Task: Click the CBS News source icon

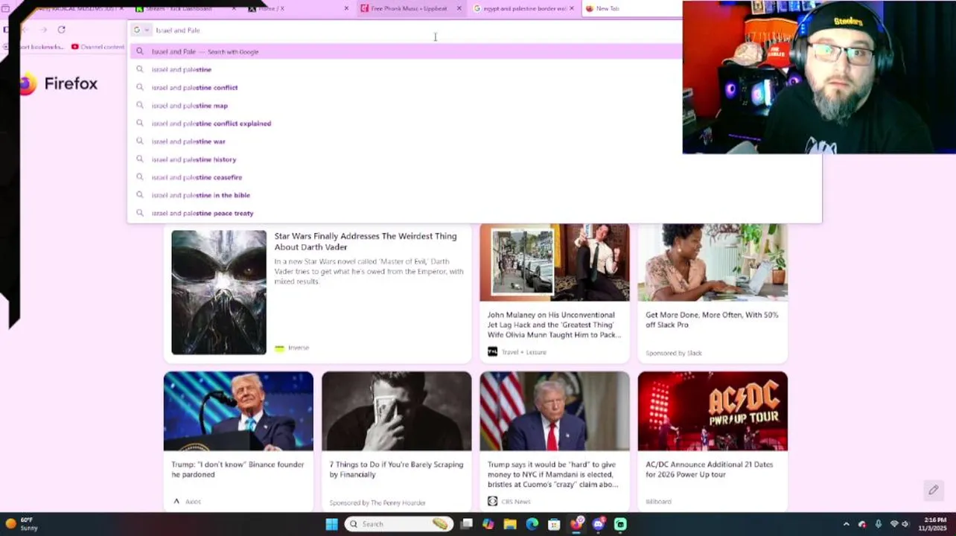Action: 492,502
